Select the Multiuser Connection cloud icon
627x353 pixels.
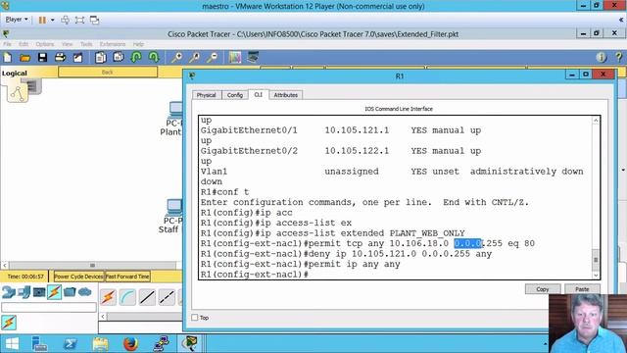tap(85, 292)
